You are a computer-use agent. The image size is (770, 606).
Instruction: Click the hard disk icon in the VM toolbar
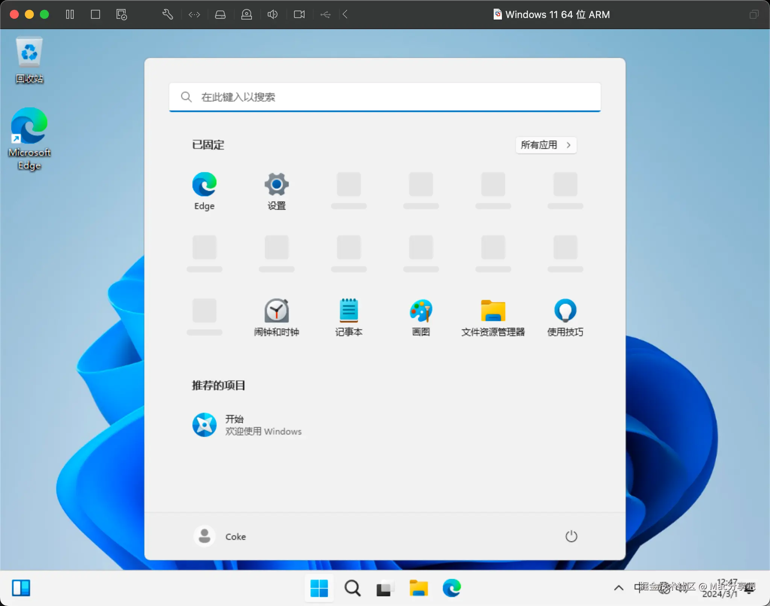[220, 15]
